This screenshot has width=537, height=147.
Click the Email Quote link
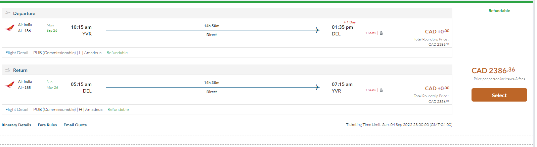click(x=75, y=125)
